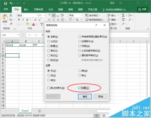
Task: Click the Normal view icon in status bar
Action: pyautogui.click(x=97, y=116)
